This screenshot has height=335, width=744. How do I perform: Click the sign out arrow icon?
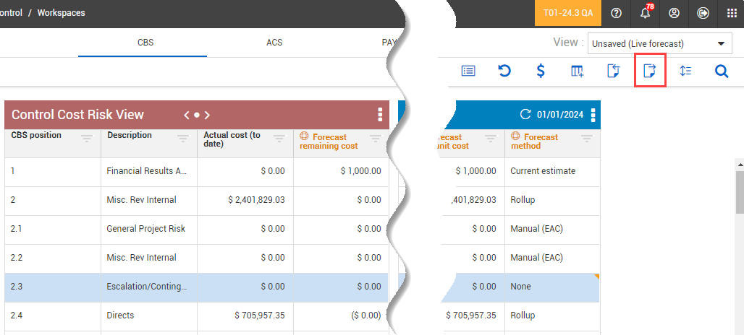703,13
